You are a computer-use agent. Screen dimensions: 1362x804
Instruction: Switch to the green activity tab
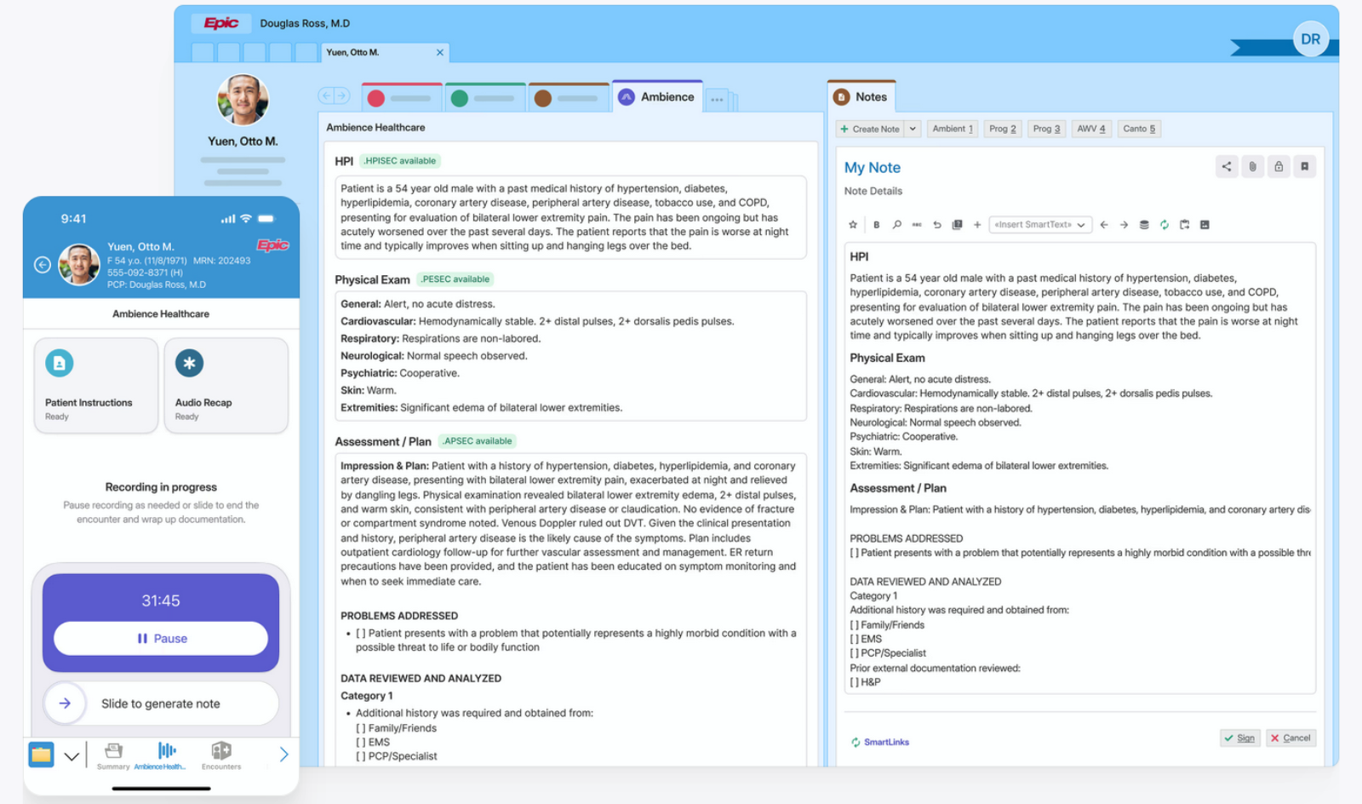coord(484,98)
